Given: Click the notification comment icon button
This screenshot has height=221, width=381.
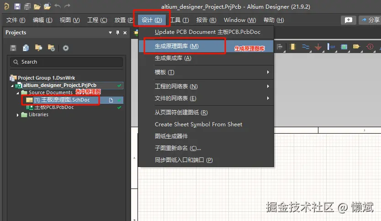Looking at the screenshot, I should 349,20.
